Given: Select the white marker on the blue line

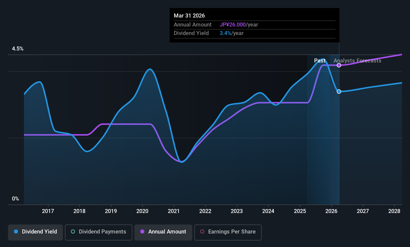Looking at the screenshot, I should [x=339, y=91].
